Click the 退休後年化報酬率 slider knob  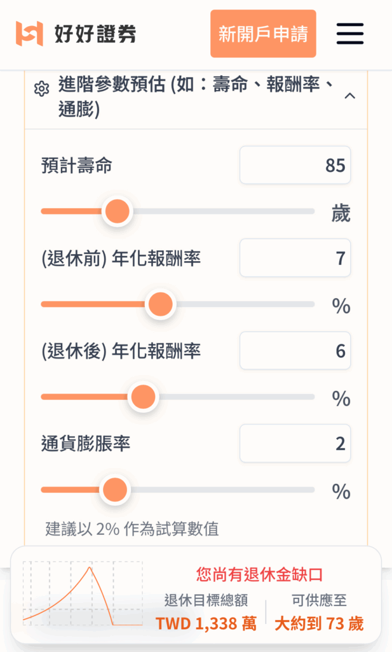[143, 397]
